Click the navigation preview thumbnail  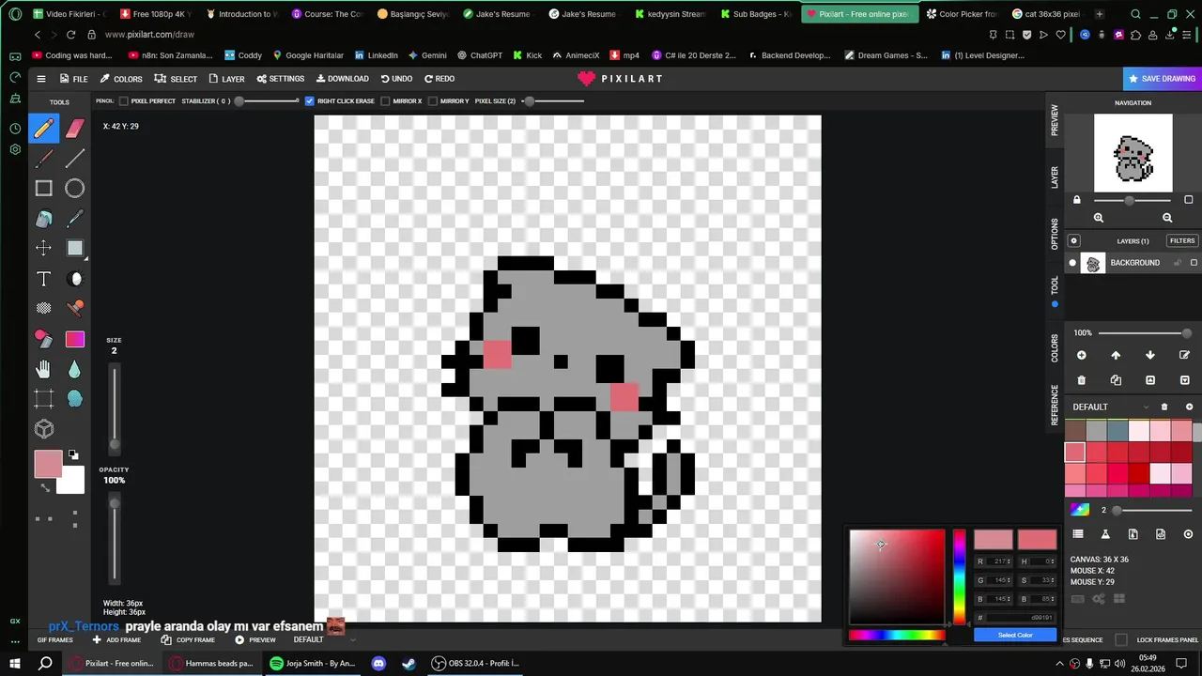(x=1133, y=153)
